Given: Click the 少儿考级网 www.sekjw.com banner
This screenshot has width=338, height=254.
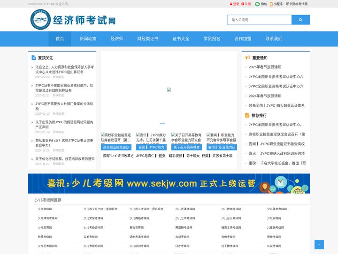Looking at the screenshot, I should [x=169, y=183].
